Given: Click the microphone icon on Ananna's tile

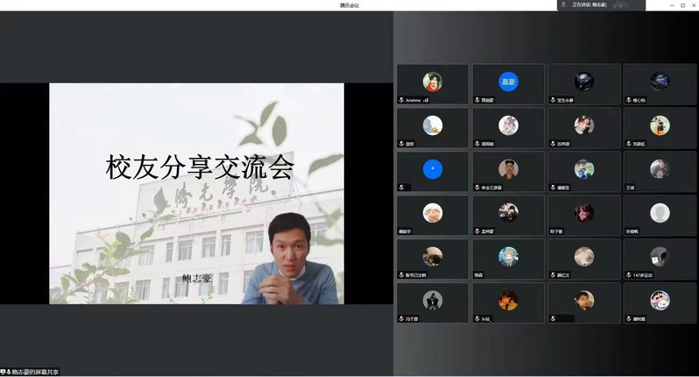Looking at the screenshot, I should click(x=402, y=100).
